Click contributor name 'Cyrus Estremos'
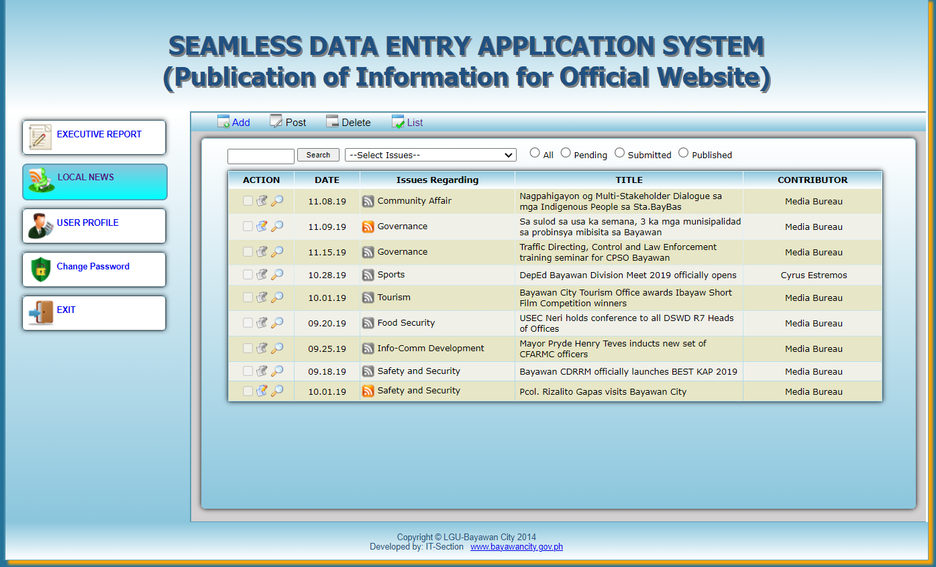The height and width of the screenshot is (567, 936). point(814,275)
